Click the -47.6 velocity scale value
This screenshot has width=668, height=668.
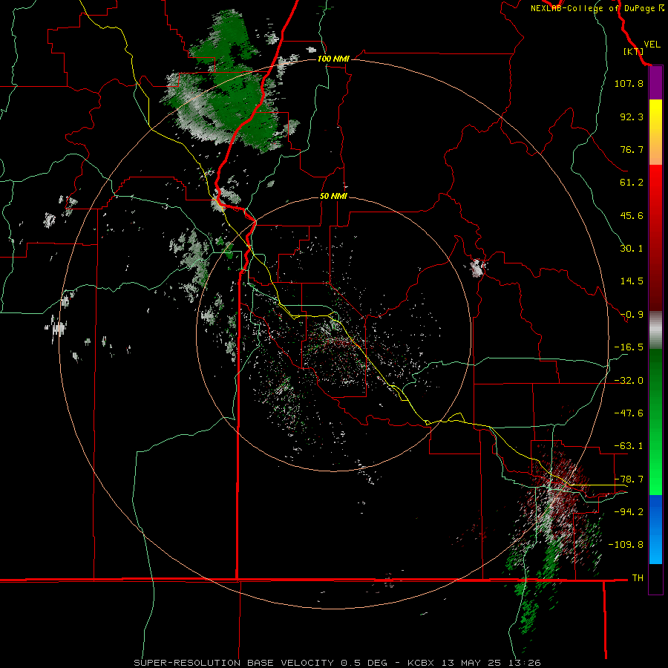coord(629,413)
